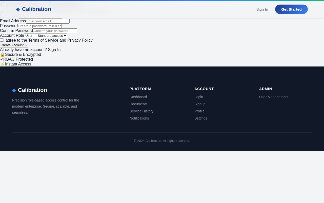Click the Calibration brand name in header

pos(36,9)
